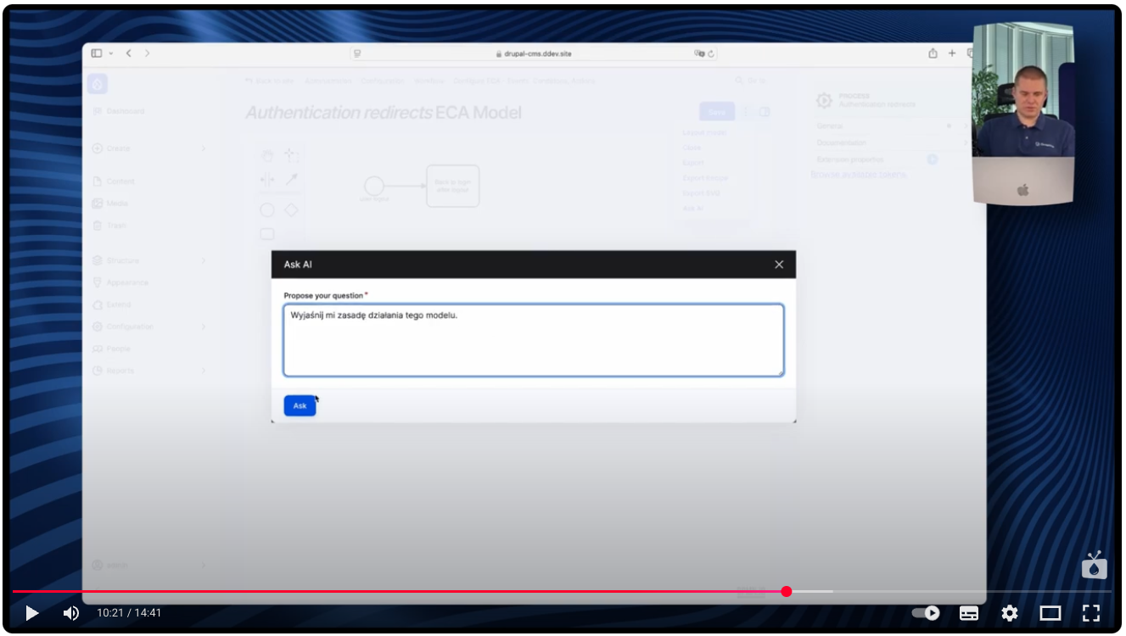Enable subtitles with the CC button
Viewport: 1126px width, 636px height.
click(x=967, y=612)
